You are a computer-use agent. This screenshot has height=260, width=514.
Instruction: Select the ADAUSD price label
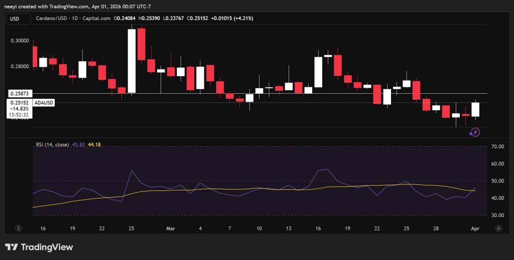[44, 103]
